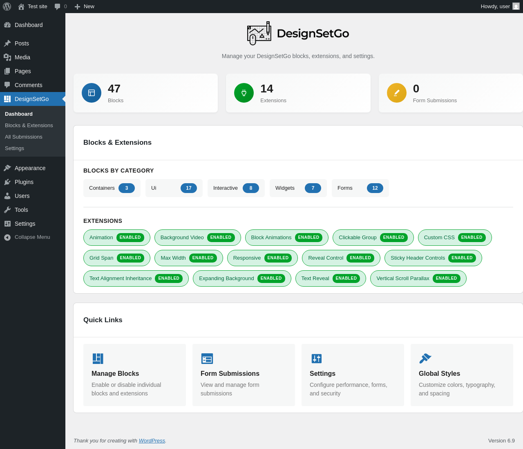Click the Collapse Menu arrow icon
This screenshot has height=449, width=523.
click(7, 237)
